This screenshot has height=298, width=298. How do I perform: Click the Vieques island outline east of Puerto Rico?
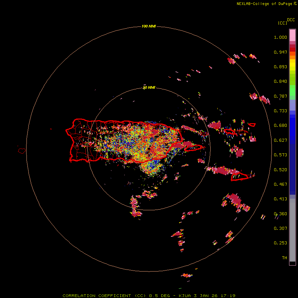[194, 148]
